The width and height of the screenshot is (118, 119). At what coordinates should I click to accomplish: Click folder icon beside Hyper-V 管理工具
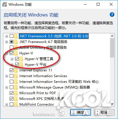tap(21, 59)
